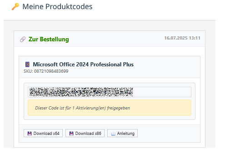225x164 pixels.
Task: Click the Microsoft Office 2024 Professional Plus title
Action: click(83, 65)
